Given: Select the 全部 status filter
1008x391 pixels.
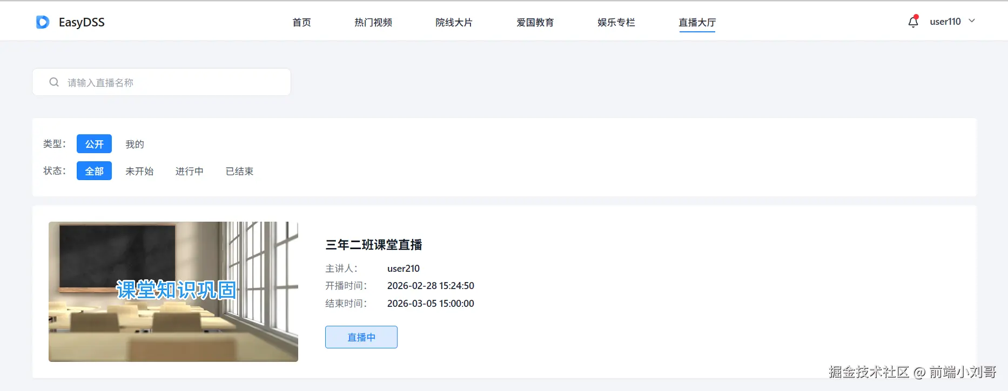Looking at the screenshot, I should pos(94,171).
